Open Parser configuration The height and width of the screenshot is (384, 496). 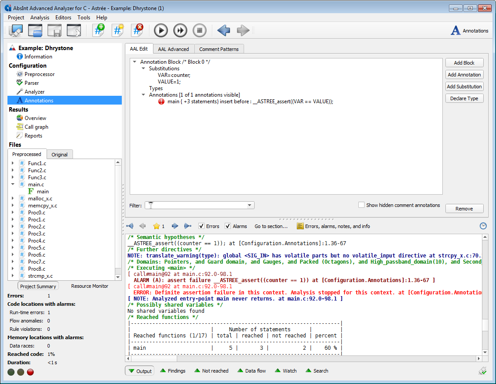pos(32,83)
